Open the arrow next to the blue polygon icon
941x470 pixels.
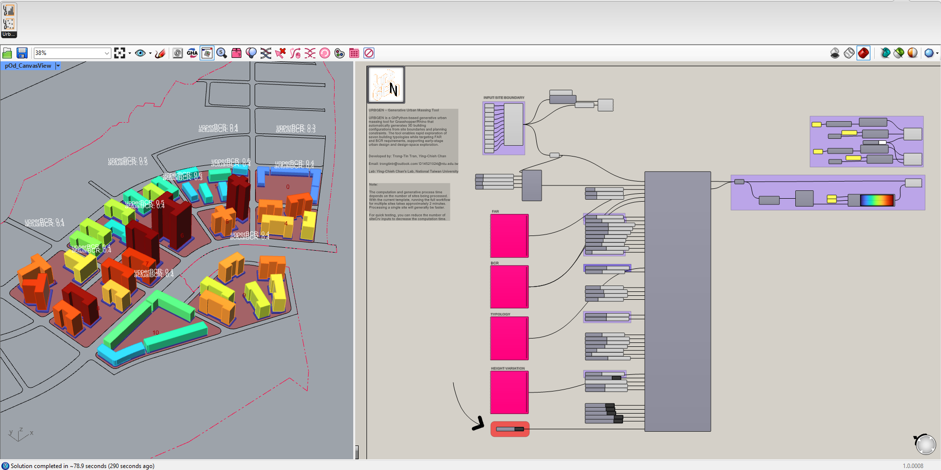coord(937,53)
